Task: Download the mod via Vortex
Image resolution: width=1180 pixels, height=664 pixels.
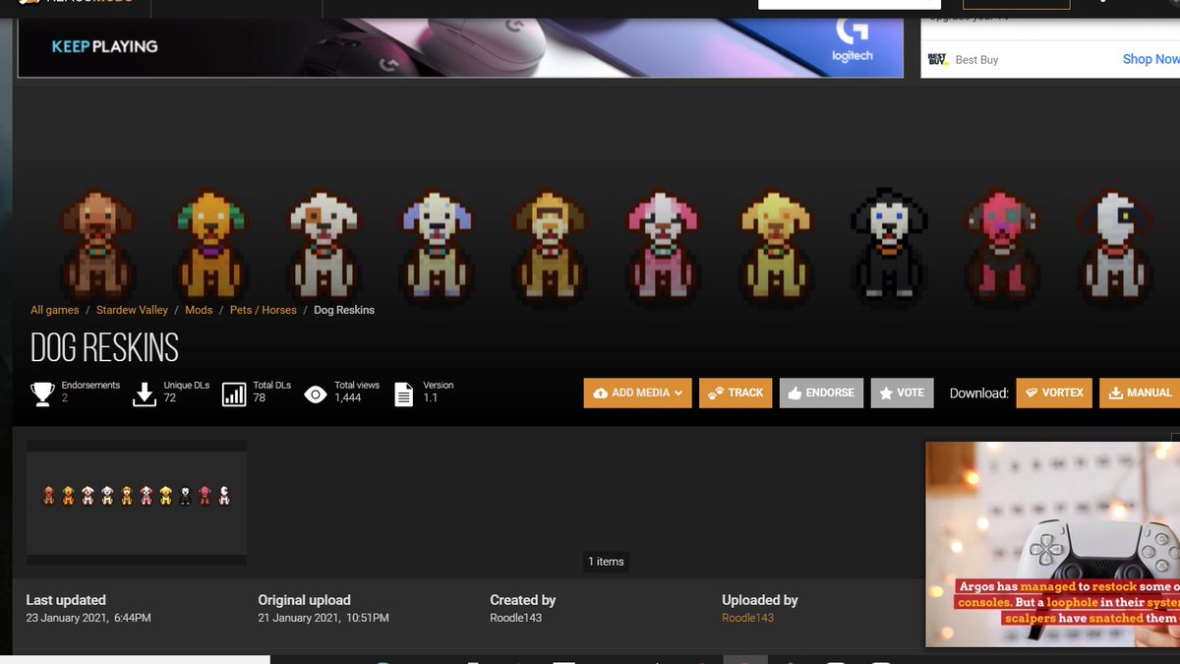Action: (1054, 392)
